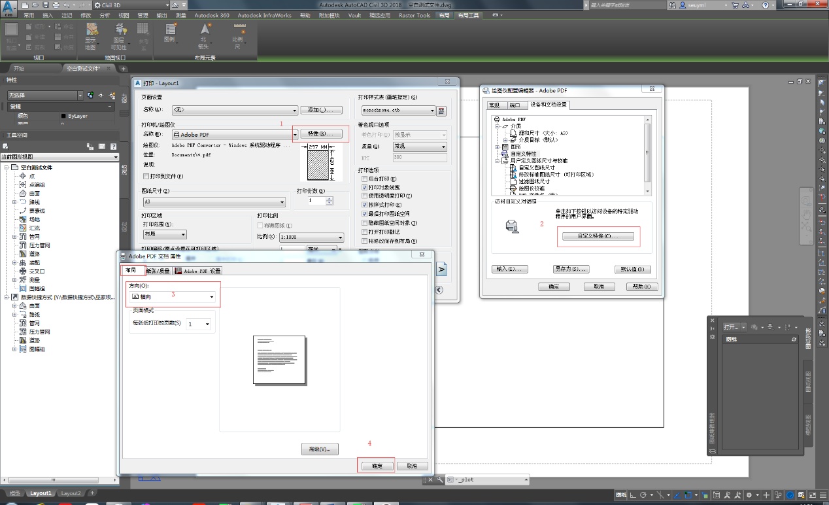Click the plotter settings tree vertical scrollbar

click(647, 154)
